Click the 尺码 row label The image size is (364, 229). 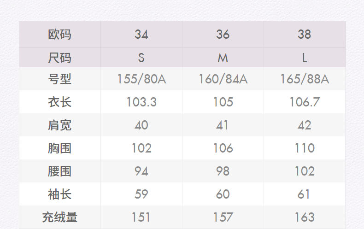point(60,58)
